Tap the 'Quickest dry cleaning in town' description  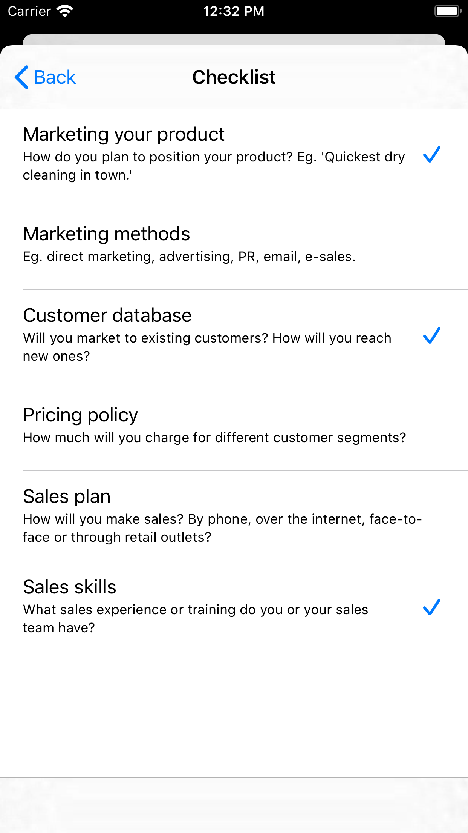(213, 166)
